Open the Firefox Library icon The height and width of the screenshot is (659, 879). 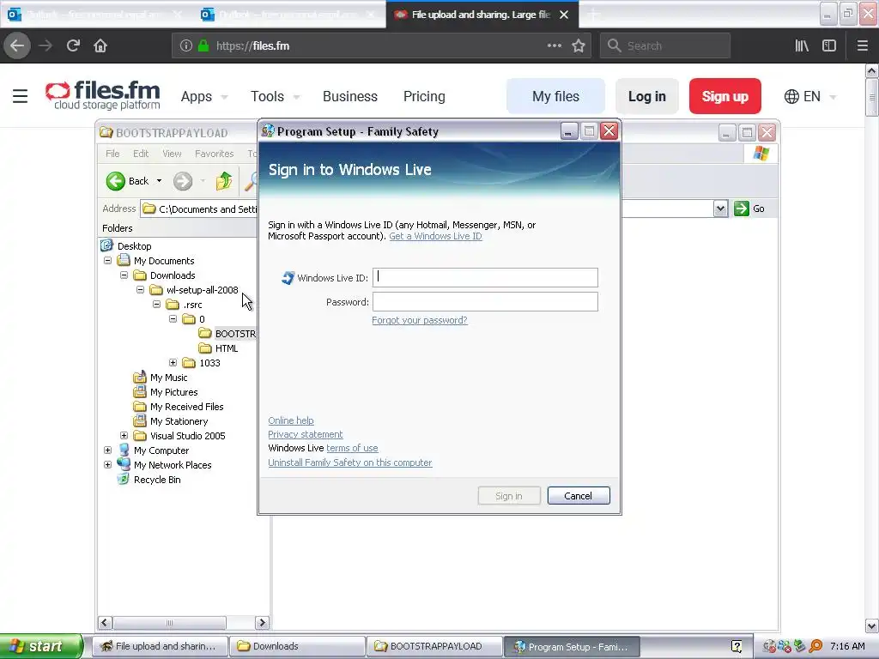pyautogui.click(x=802, y=46)
